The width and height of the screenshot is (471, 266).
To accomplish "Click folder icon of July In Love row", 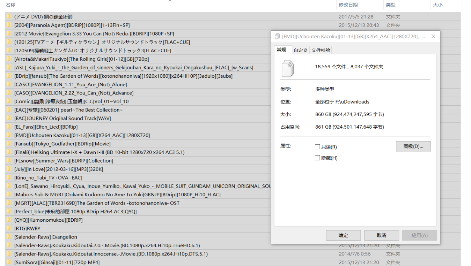I will 9,169.
